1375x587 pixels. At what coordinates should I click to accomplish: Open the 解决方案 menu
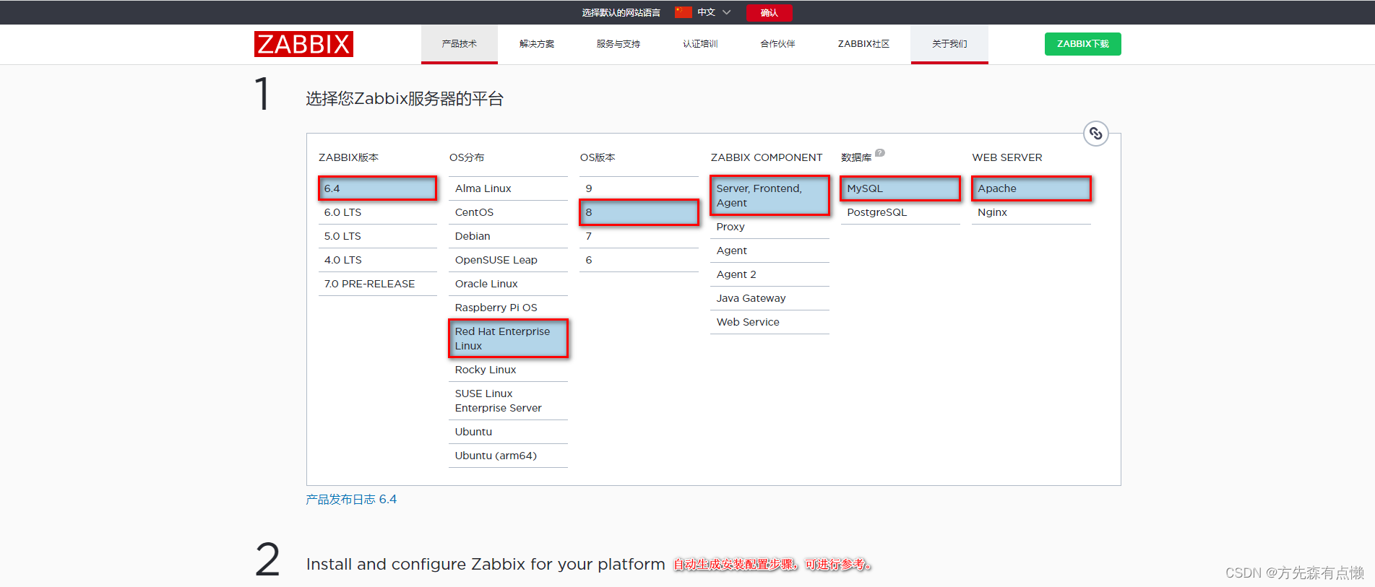pos(537,44)
